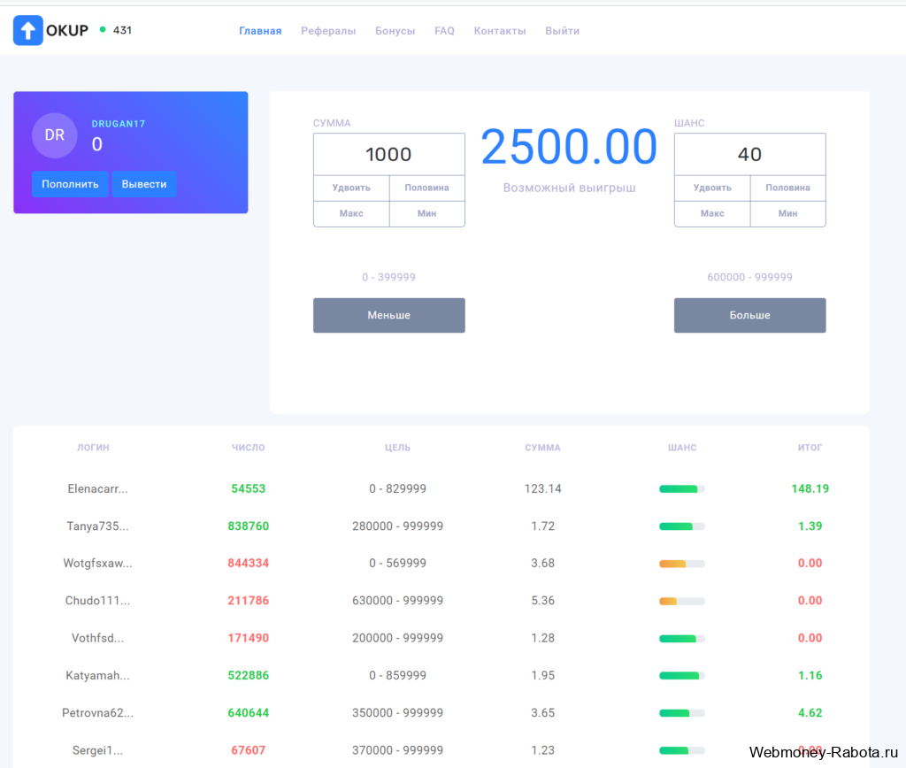Click Мин under the Шанс field
This screenshot has width=906, height=768.
coord(788,214)
